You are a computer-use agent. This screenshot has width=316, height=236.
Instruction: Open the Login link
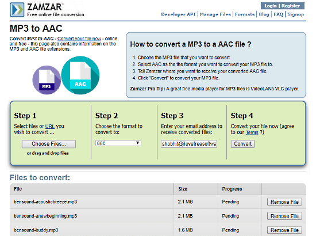(271, 6)
